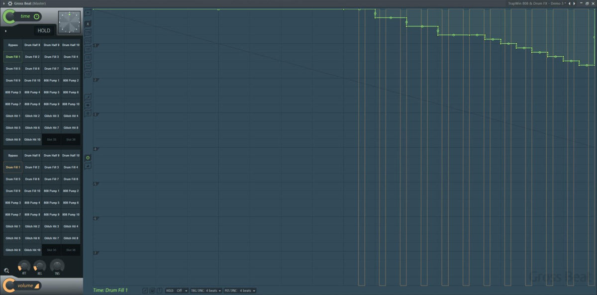The image size is (597, 295).
Task: Choose time preset Glitch Hit 3
Action: 51,116
